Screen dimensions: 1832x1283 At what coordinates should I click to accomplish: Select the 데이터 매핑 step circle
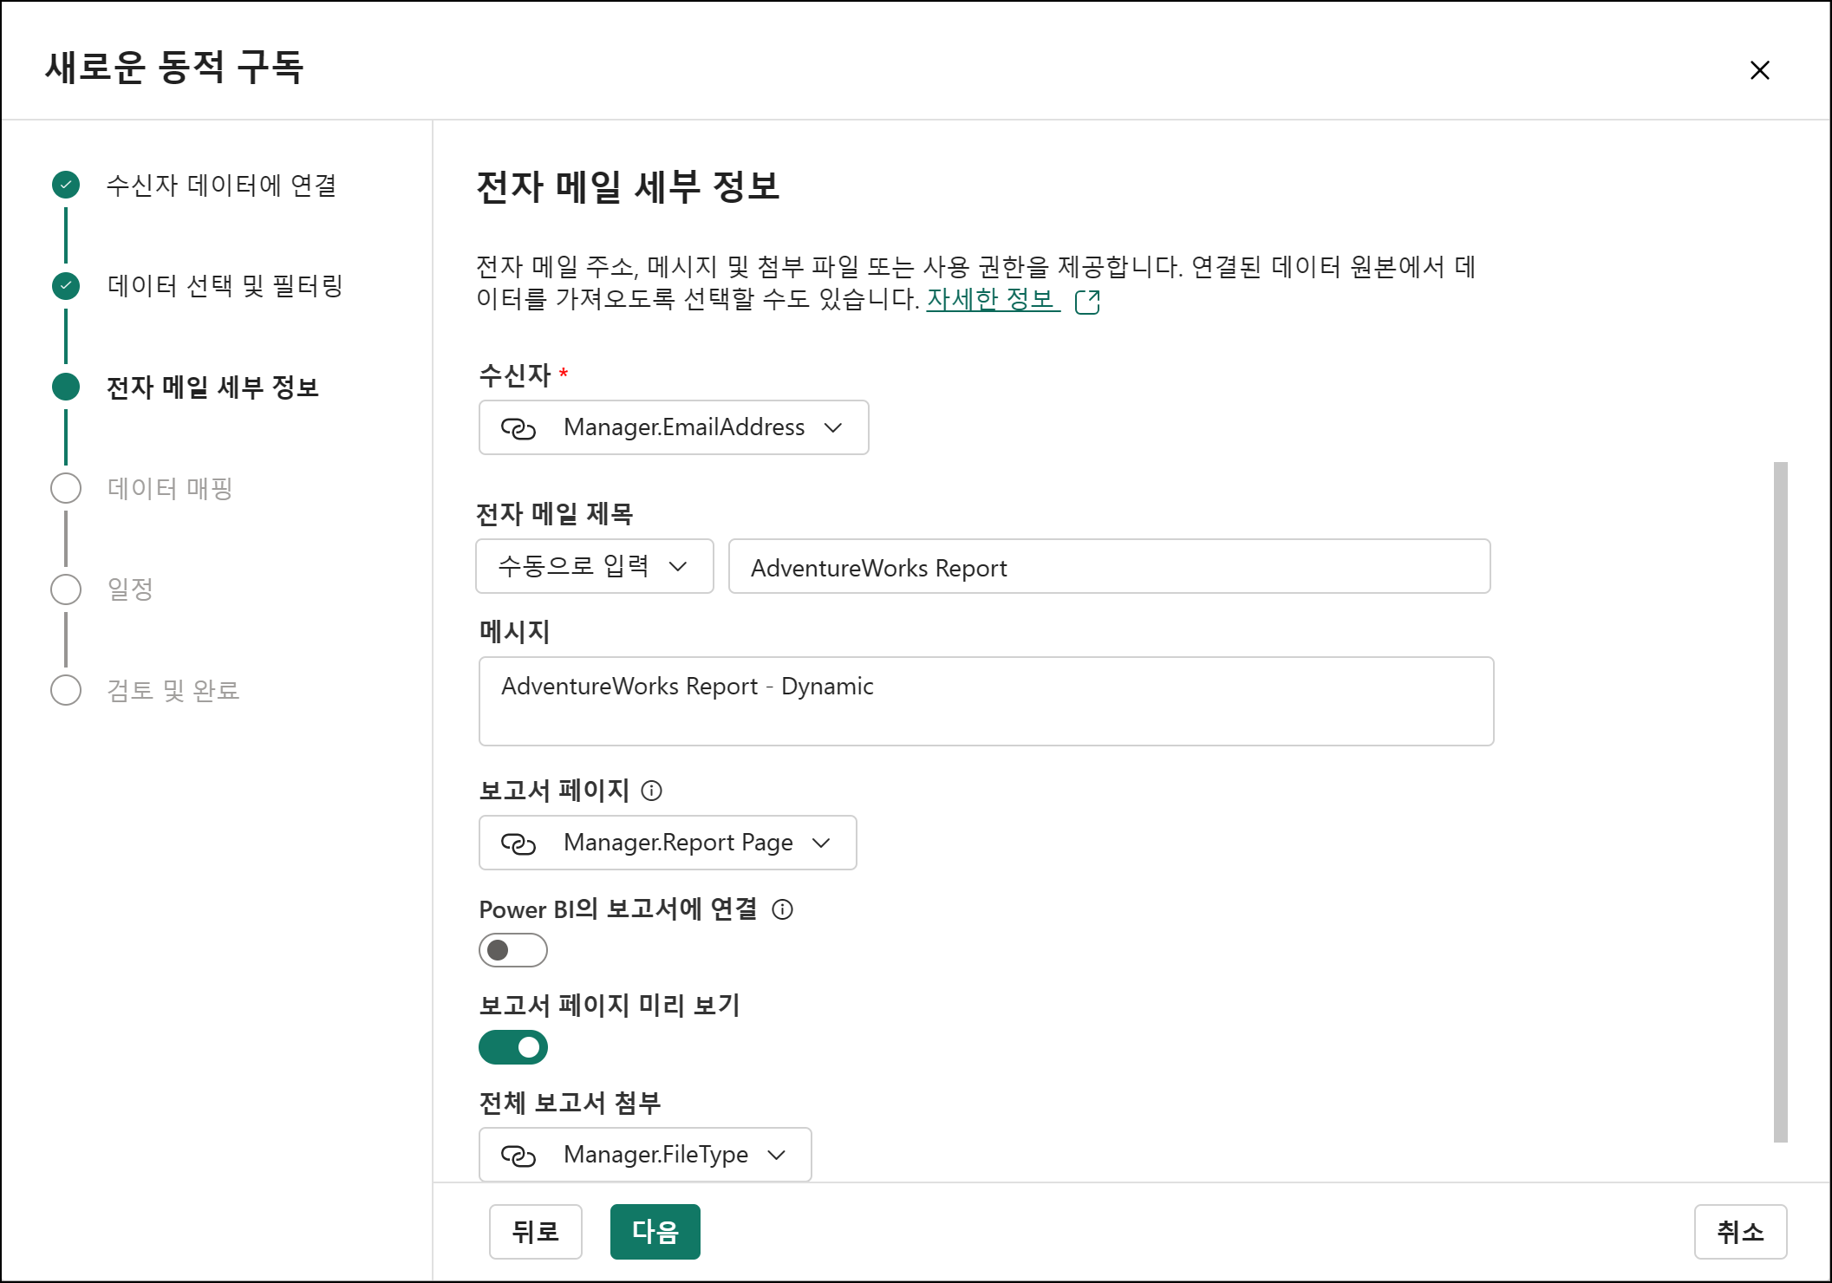66,488
